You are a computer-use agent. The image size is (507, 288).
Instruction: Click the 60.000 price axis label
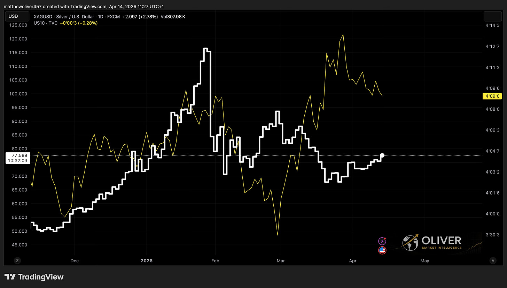19,204
